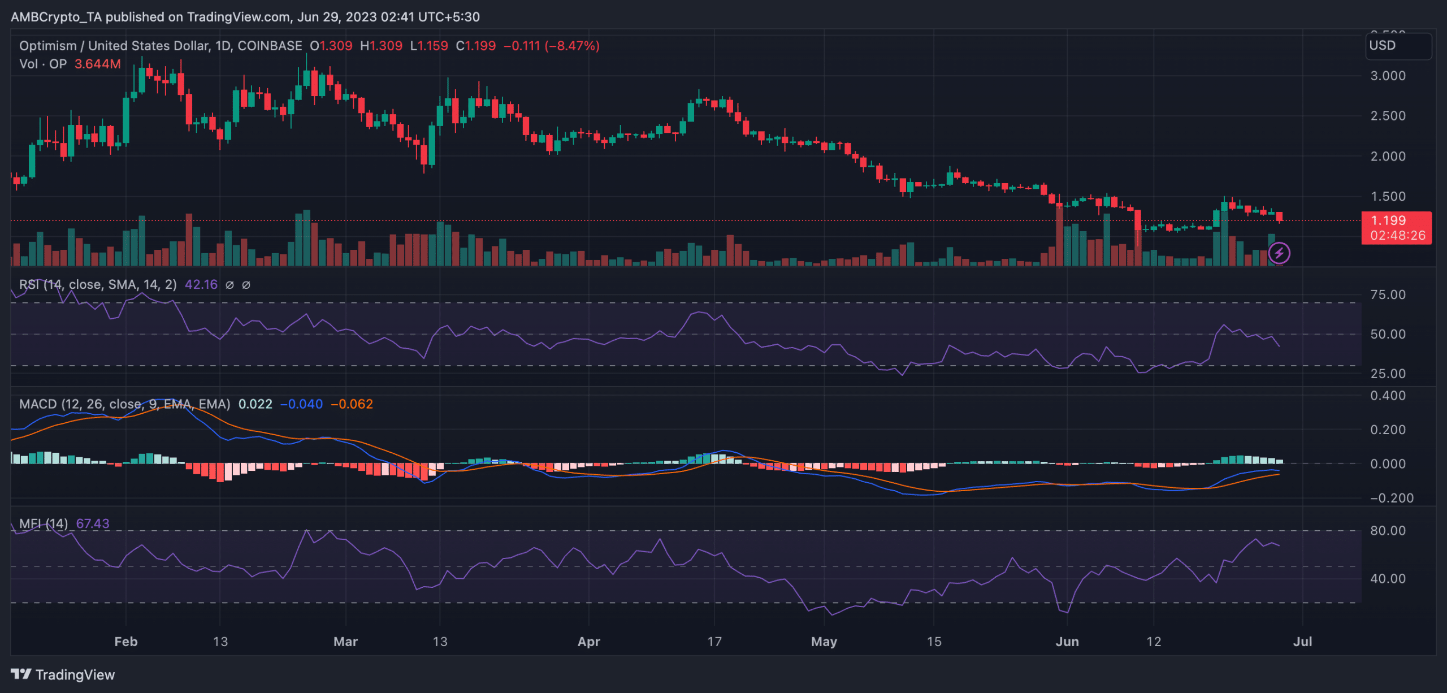Click the RSI value 42.16
Viewport: 1447px width, 693px height.
201,284
